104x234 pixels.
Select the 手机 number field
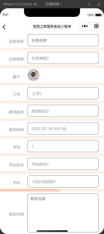pyautogui.click(x=63, y=182)
